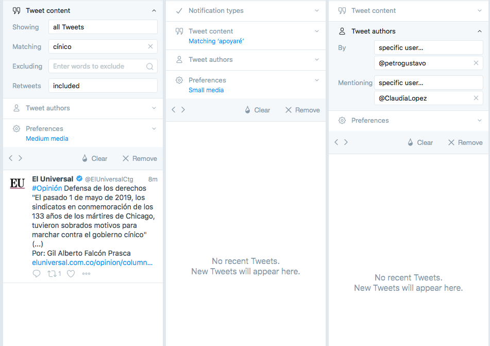Click the @petrogustavo user field

click(x=429, y=63)
